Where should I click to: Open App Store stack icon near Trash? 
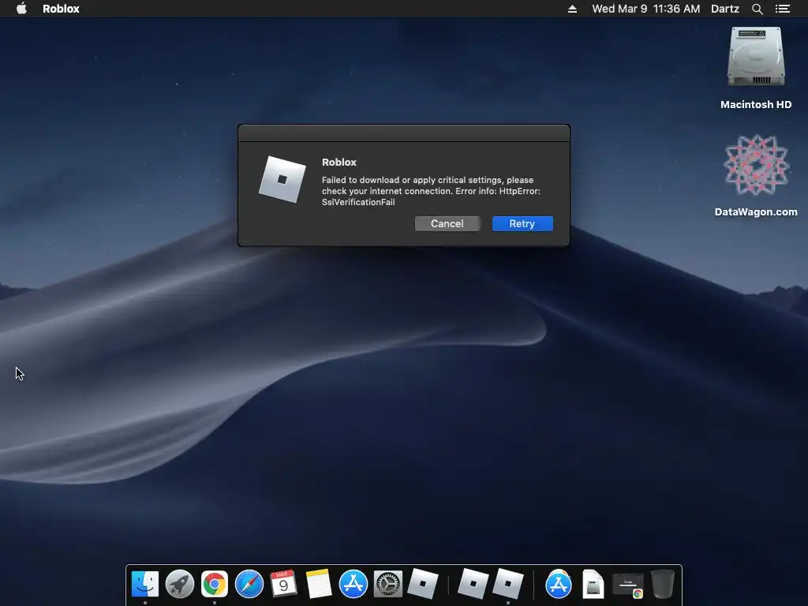point(559,584)
